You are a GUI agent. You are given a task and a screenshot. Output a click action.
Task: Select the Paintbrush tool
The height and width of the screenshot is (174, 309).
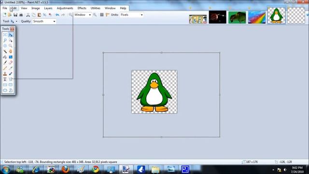point(5,62)
